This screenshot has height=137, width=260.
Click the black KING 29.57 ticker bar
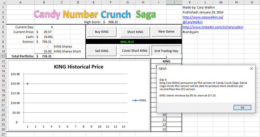134,42
